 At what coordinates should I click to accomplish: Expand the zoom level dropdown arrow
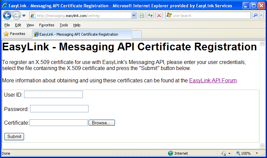point(257,153)
